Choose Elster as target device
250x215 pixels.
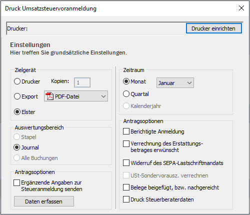click(17, 112)
